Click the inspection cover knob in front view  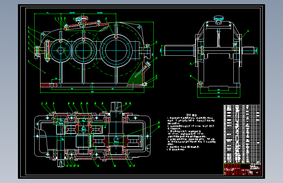82,19
